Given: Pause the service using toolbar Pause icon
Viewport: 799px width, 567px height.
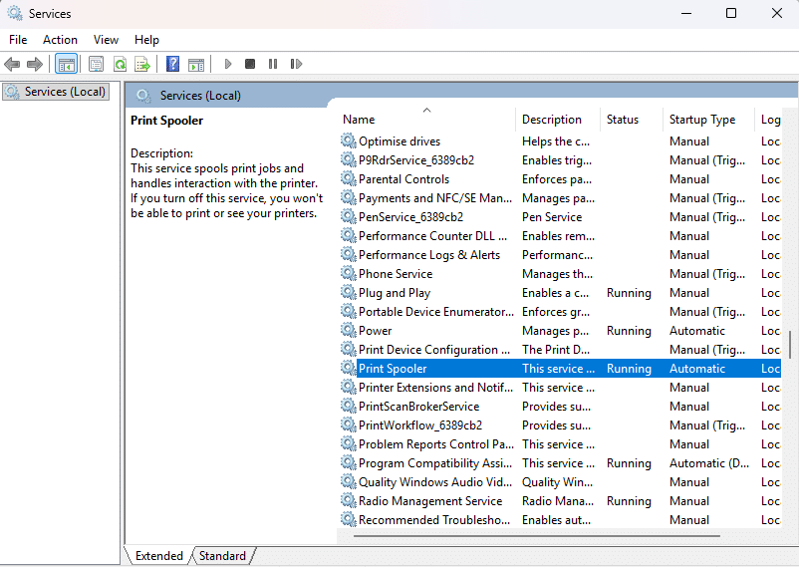Looking at the screenshot, I should 273,64.
